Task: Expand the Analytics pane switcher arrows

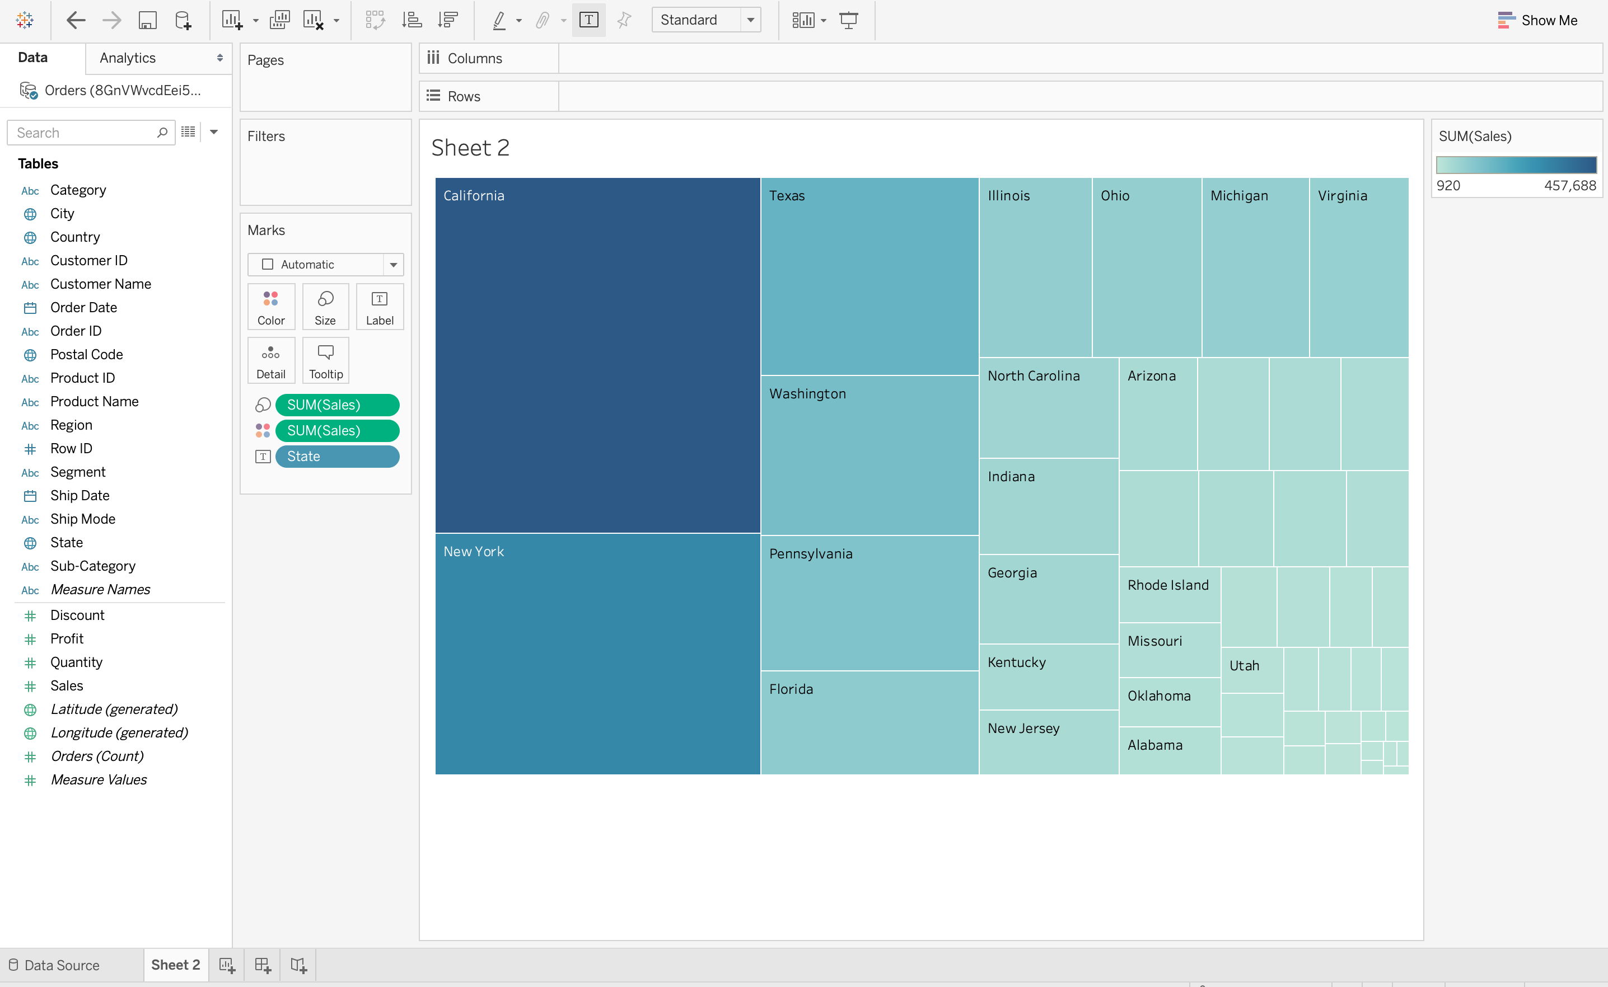Action: 220,58
